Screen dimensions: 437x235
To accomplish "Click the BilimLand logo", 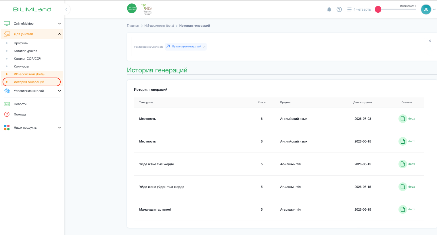I will click(32, 9).
